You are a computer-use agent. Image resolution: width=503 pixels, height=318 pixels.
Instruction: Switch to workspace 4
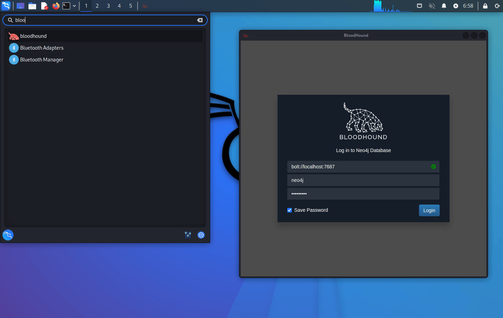[x=119, y=6]
